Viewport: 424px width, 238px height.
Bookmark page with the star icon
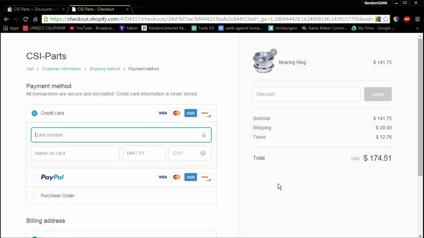(x=386, y=19)
